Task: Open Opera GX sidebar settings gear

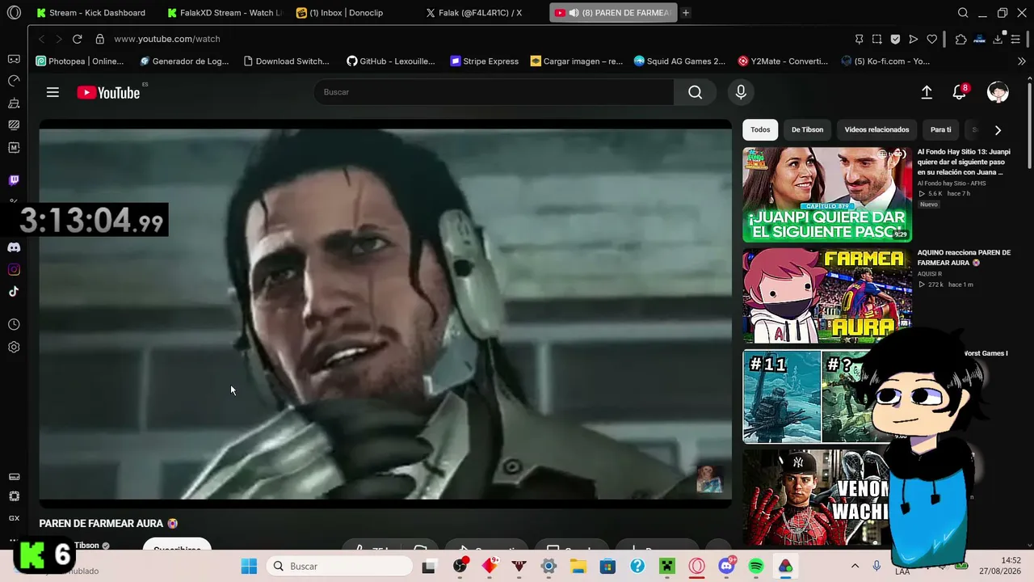Action: point(14,348)
